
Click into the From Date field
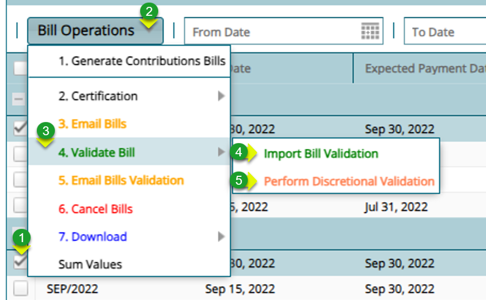point(284,31)
